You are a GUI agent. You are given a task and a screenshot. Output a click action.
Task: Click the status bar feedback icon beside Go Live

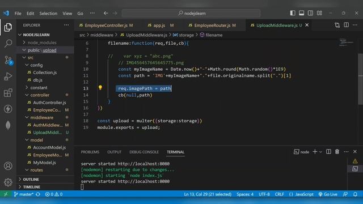click(345, 194)
